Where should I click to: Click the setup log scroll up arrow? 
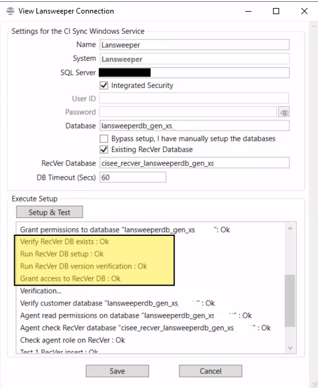pos(290,228)
